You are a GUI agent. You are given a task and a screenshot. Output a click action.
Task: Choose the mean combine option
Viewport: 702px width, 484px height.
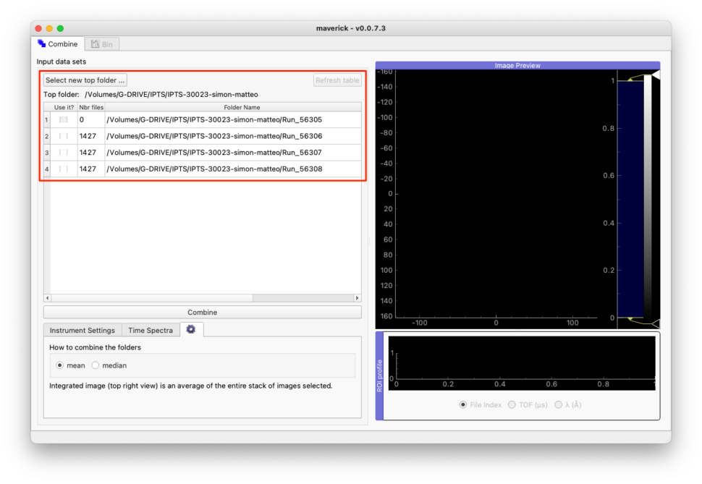60,365
